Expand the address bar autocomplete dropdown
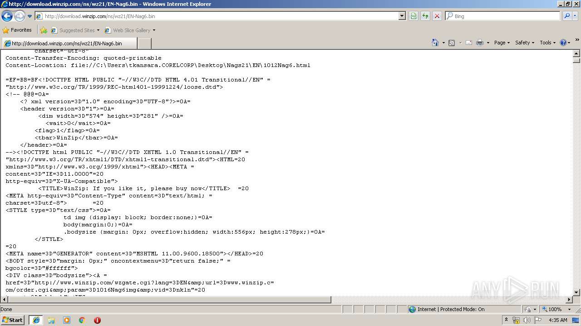The image size is (581, 326). 402,16
